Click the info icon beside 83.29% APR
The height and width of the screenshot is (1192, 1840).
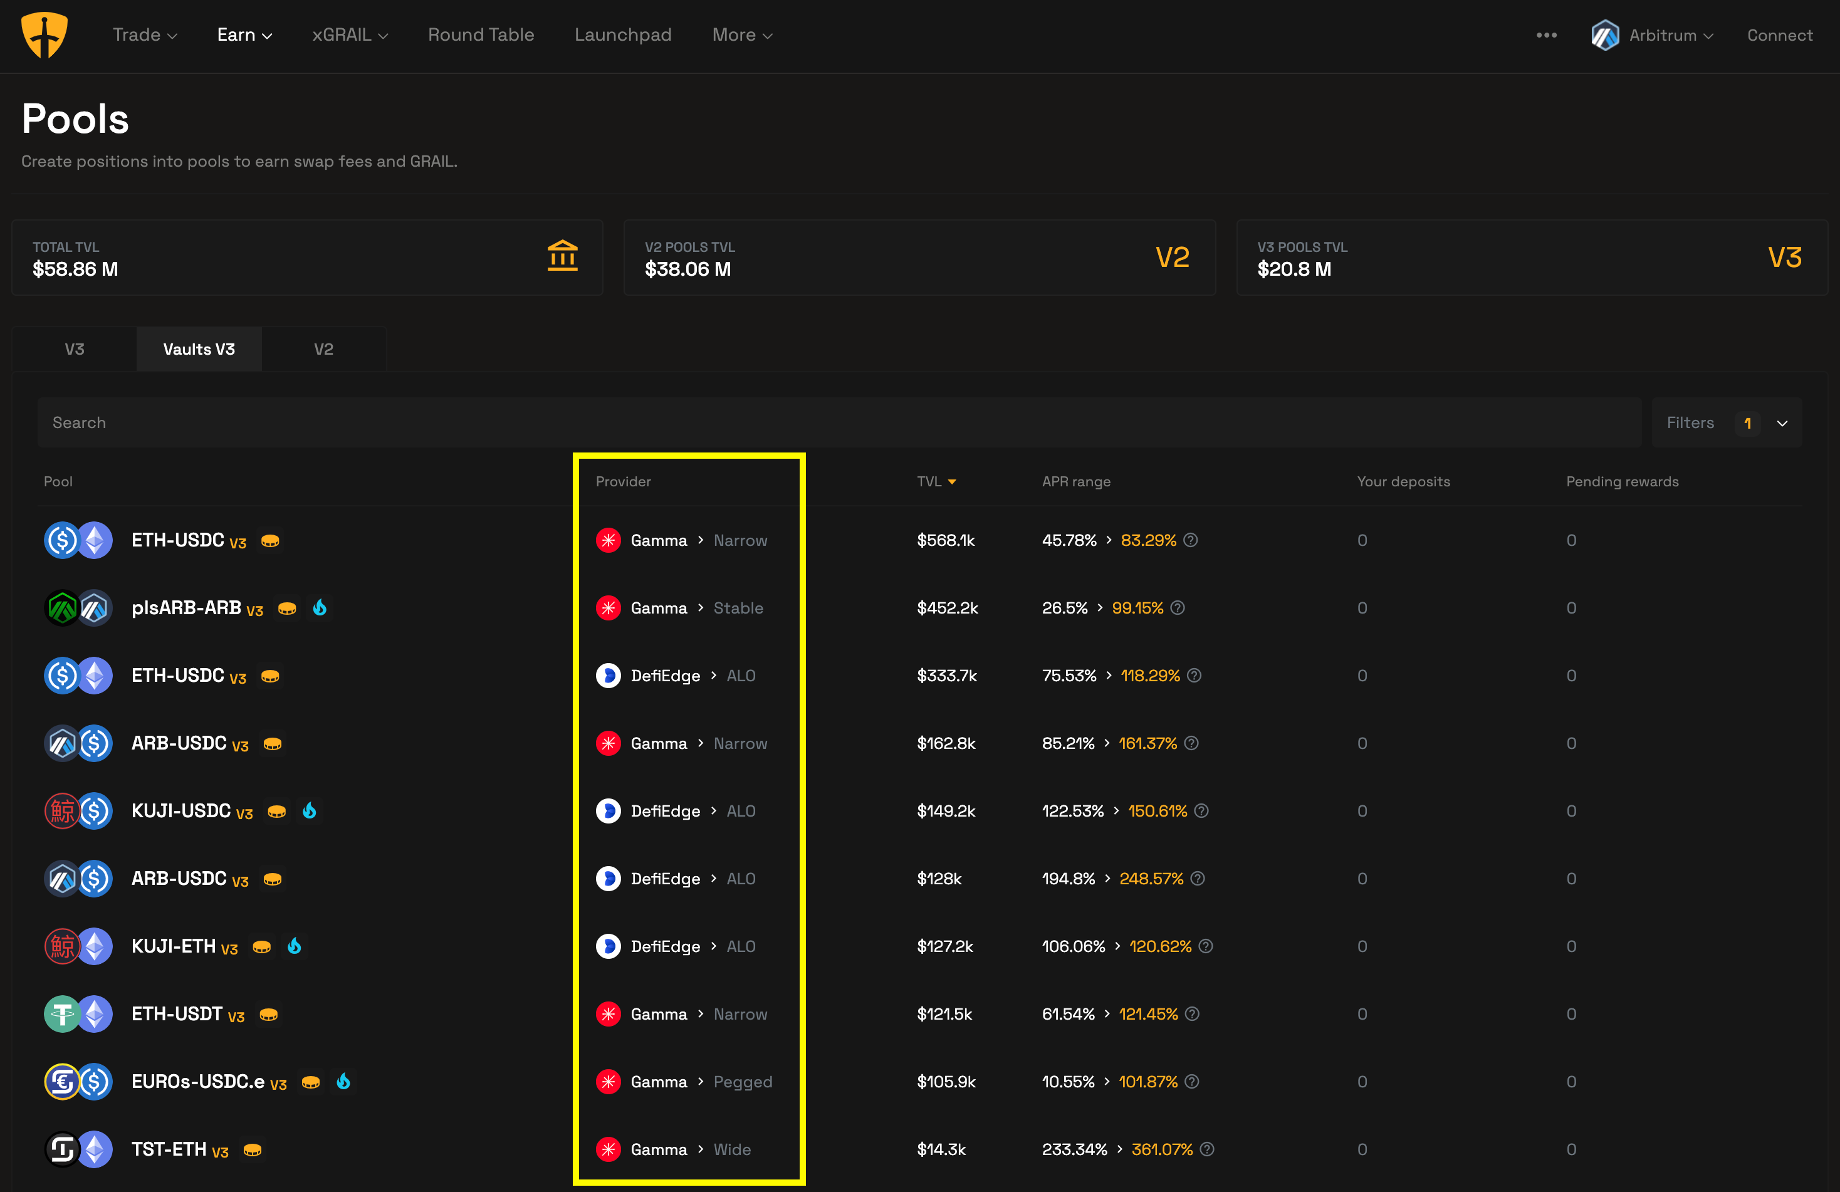1191,540
